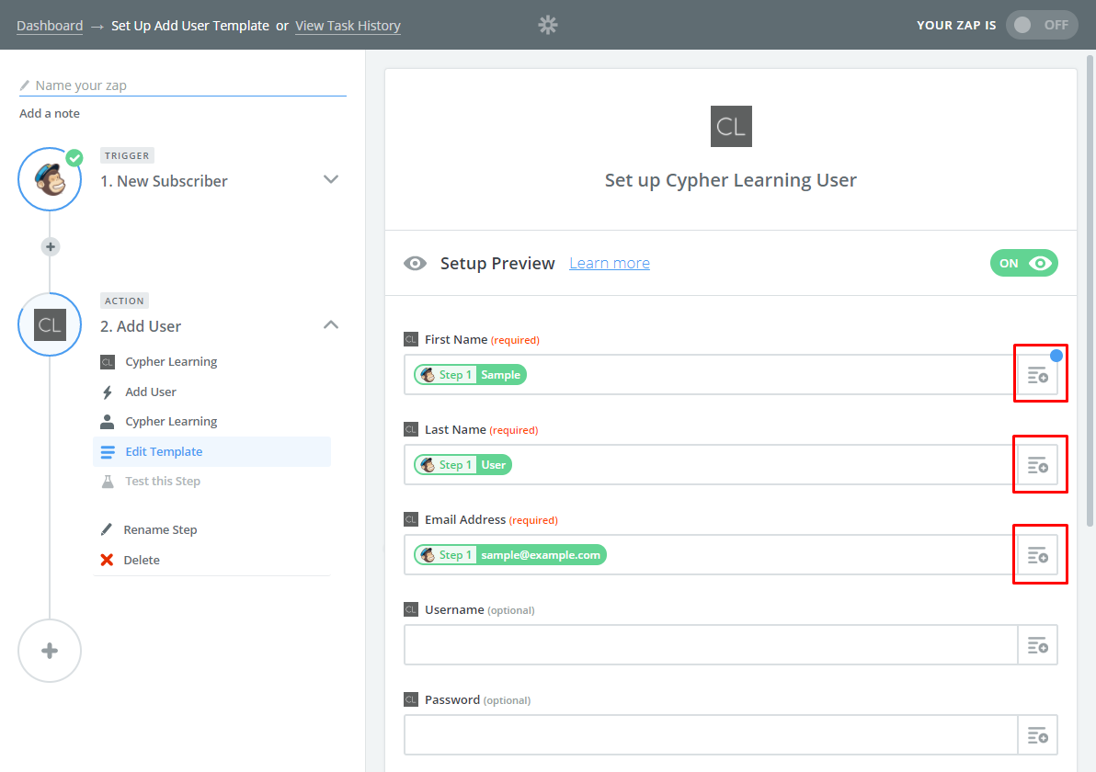The image size is (1096, 772).
Task: Click the CL icon next to First Name label
Action: coord(411,339)
